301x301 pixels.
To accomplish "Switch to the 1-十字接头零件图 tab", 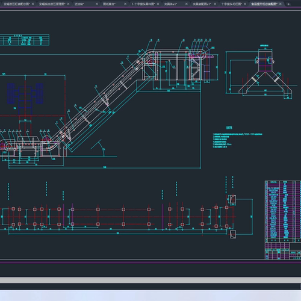I will [x=143, y=4].
